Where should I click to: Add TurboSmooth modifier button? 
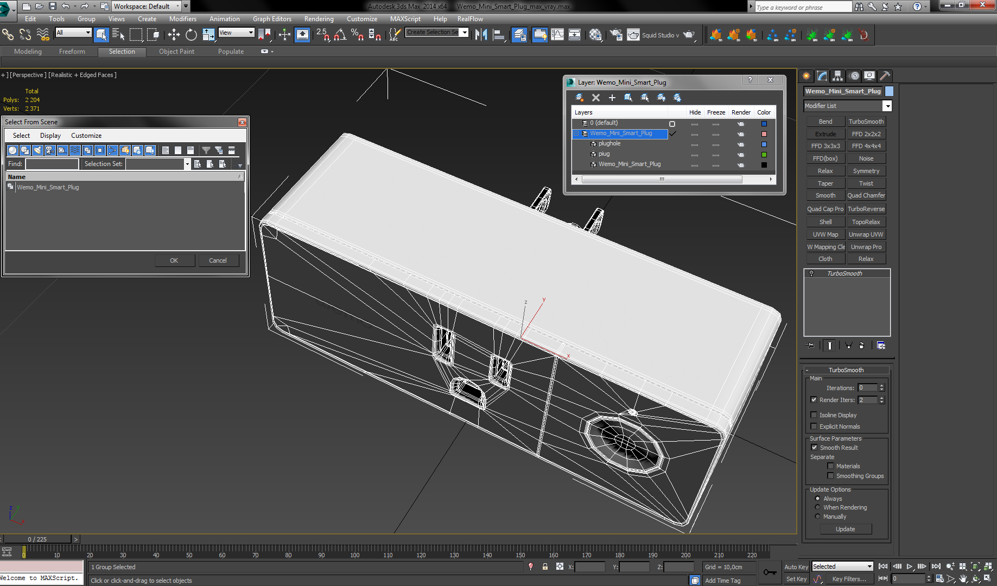pos(866,122)
